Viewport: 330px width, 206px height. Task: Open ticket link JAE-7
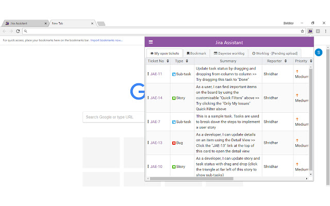[x=155, y=122]
